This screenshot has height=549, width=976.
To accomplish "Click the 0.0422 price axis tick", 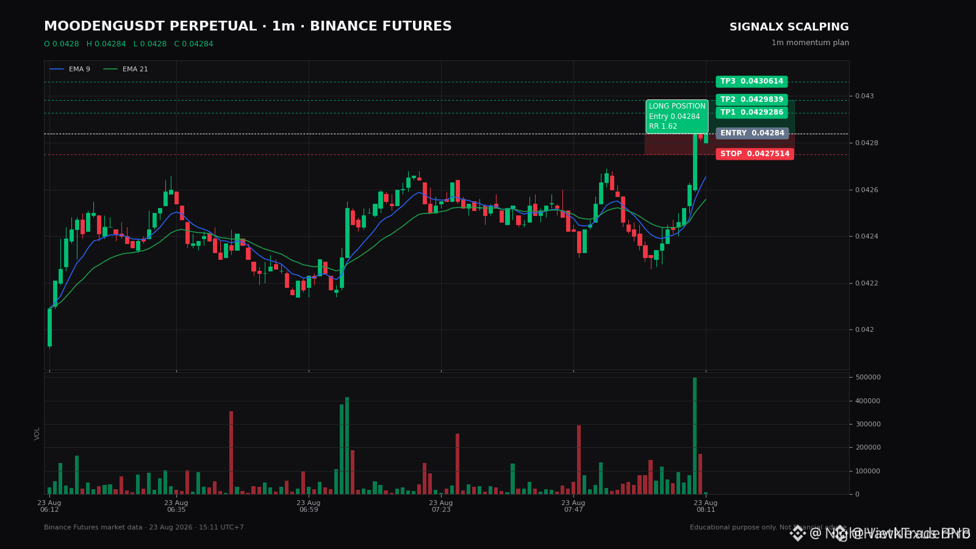I will tap(867, 284).
